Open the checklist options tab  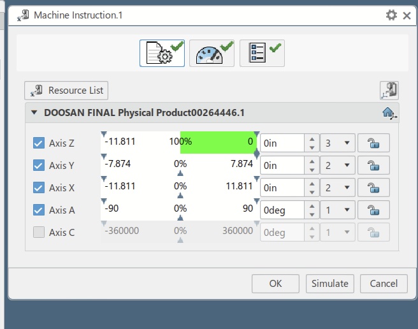tap(262, 53)
